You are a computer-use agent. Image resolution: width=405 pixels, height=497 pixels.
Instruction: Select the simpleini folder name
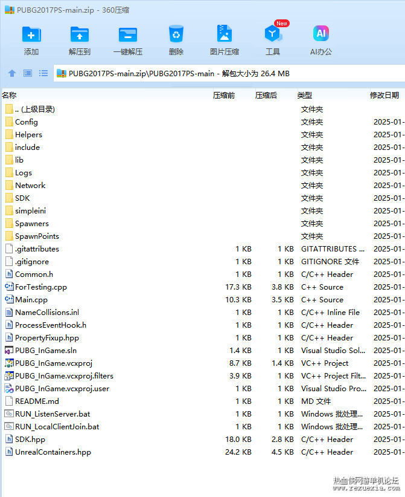(x=30, y=211)
